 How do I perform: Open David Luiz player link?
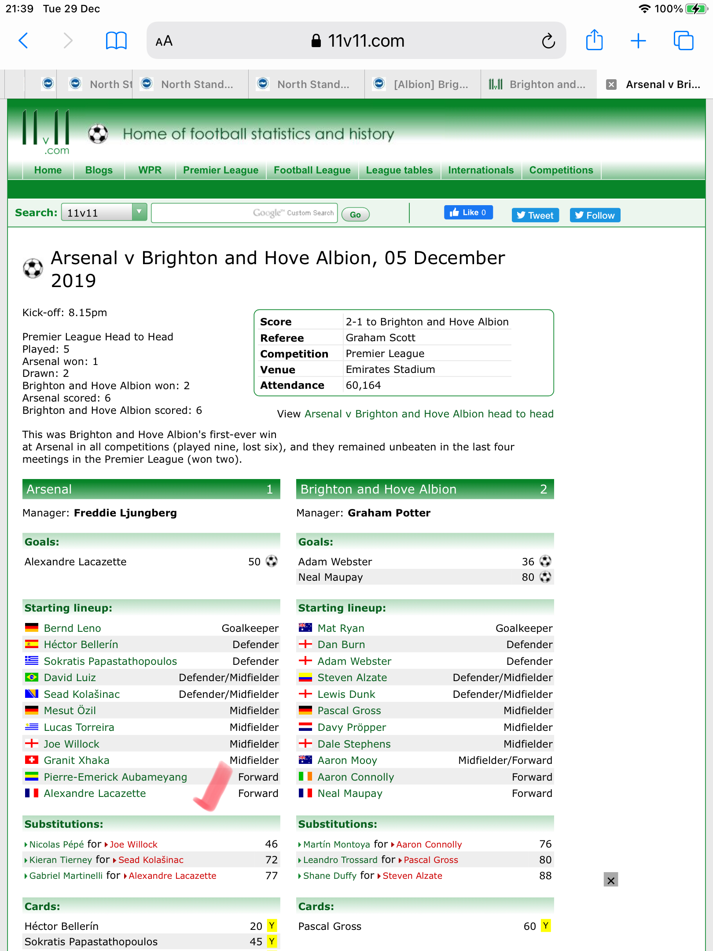pyautogui.click(x=70, y=678)
